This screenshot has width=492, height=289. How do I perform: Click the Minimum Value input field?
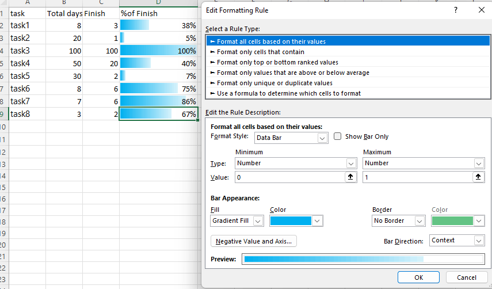pos(290,177)
